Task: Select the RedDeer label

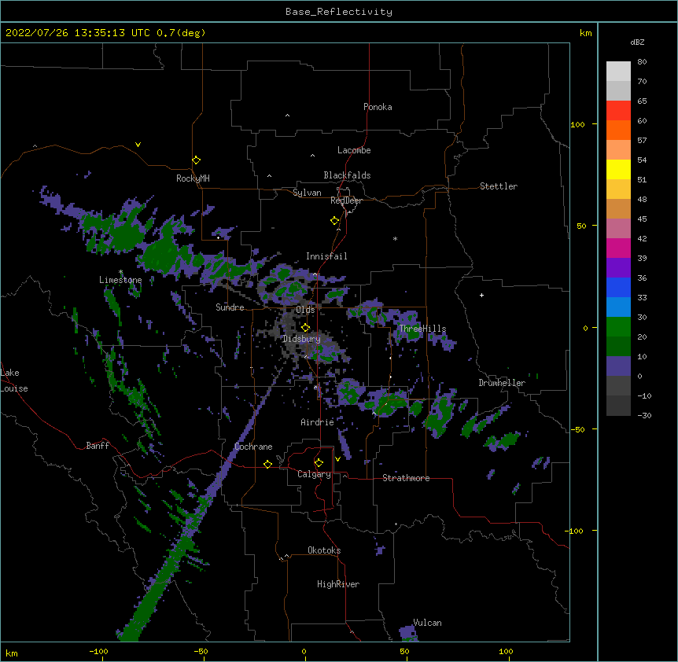Action: point(346,200)
